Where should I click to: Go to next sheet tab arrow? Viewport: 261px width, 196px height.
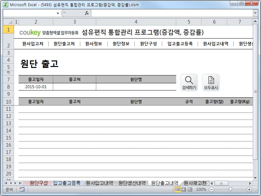point(15,183)
